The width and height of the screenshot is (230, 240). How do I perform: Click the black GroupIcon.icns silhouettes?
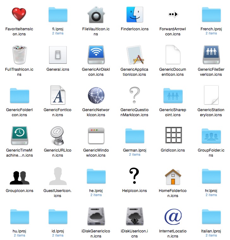(x=20, y=177)
